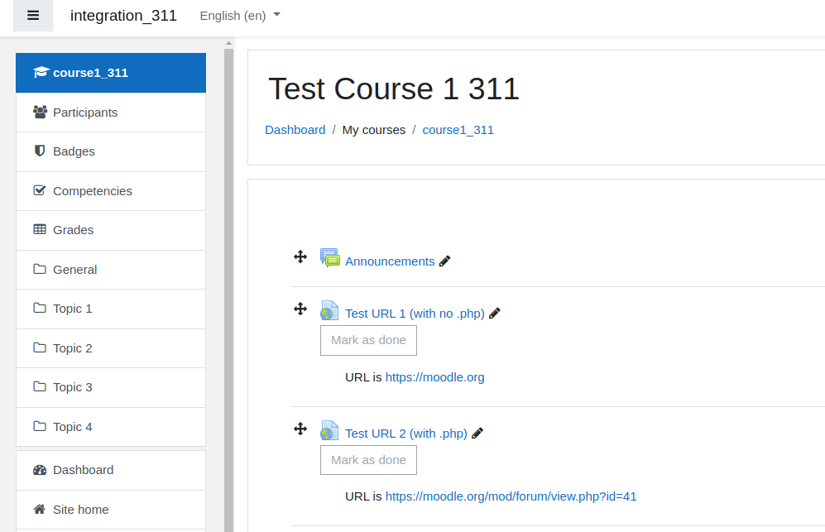Go to Topic 2 section
Screen dimensions: 825x532
pos(111,348)
